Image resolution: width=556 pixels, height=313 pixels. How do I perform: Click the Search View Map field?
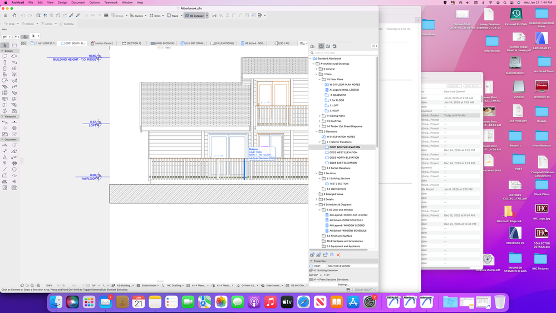343,53
